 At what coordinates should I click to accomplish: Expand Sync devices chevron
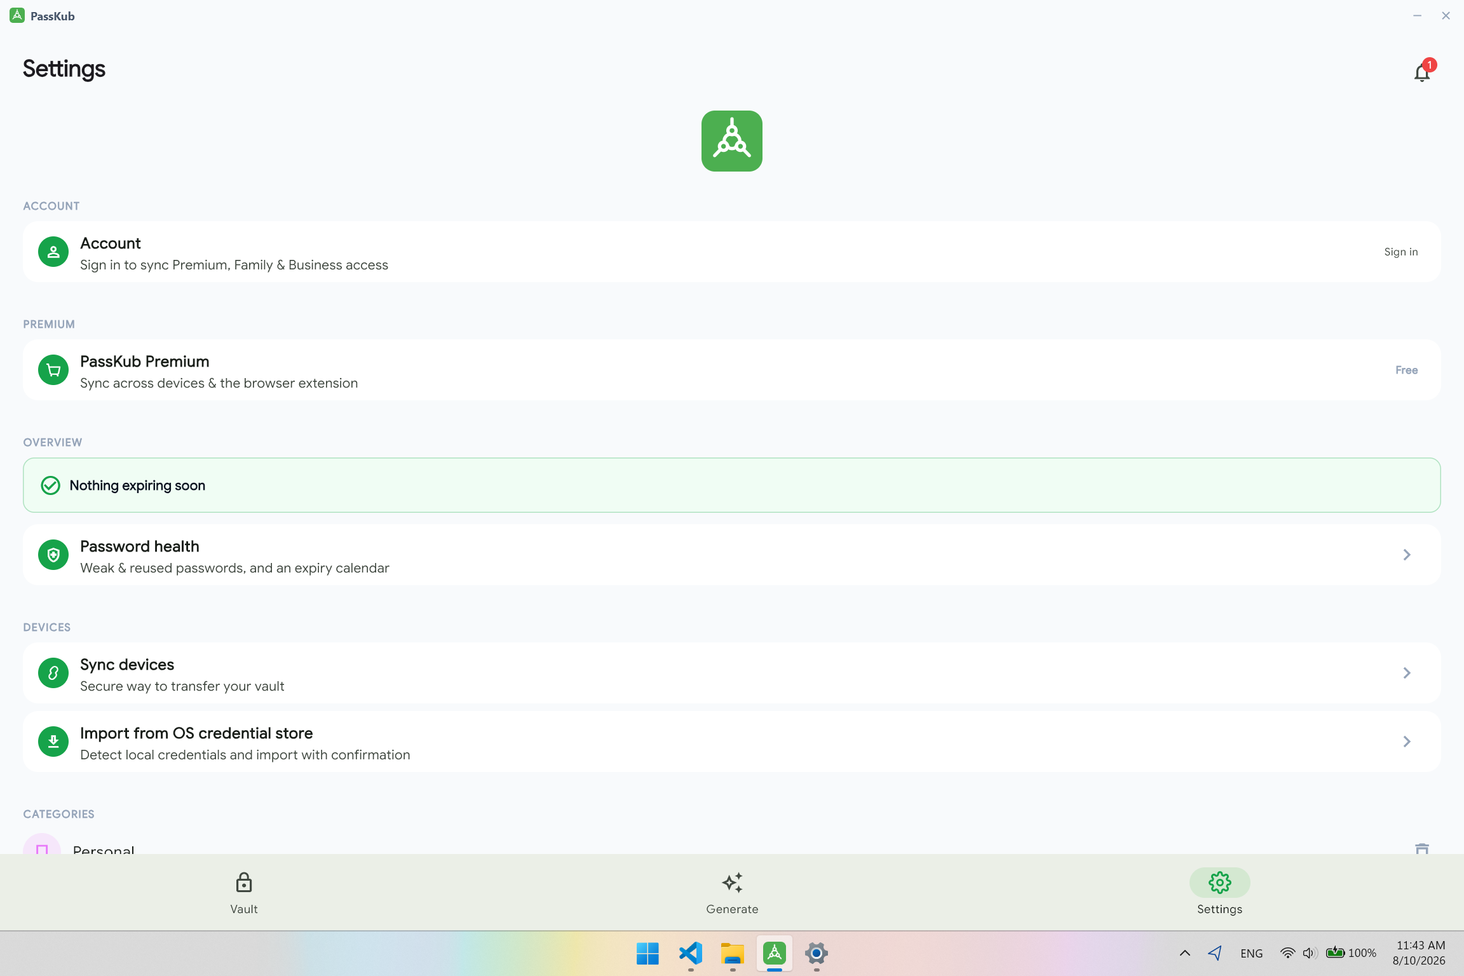pyautogui.click(x=1407, y=674)
